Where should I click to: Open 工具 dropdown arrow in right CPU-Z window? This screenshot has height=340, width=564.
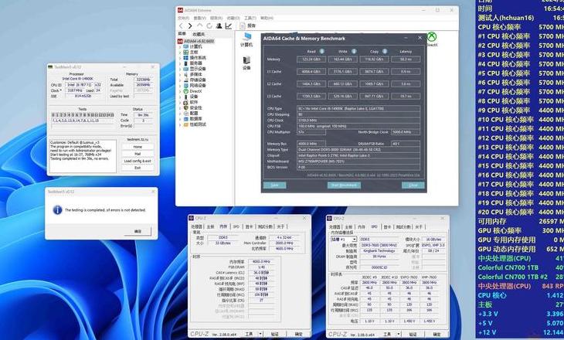[x=398, y=334]
